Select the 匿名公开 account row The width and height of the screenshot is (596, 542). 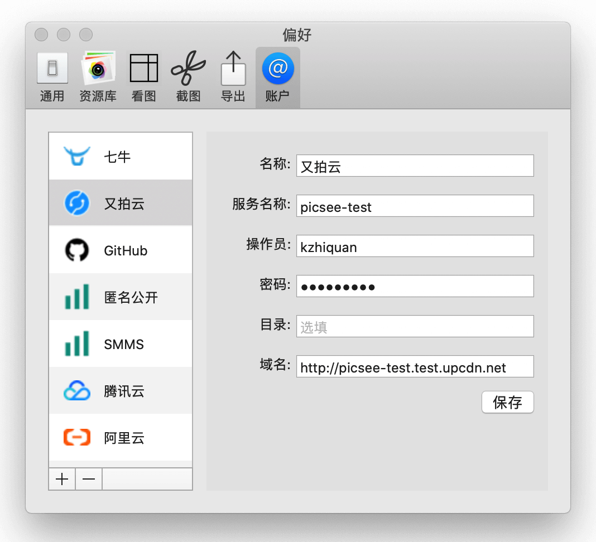pyautogui.click(x=121, y=297)
